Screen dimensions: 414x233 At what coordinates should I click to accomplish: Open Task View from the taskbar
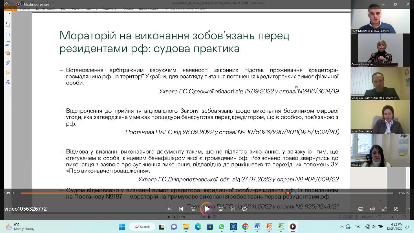point(162,227)
